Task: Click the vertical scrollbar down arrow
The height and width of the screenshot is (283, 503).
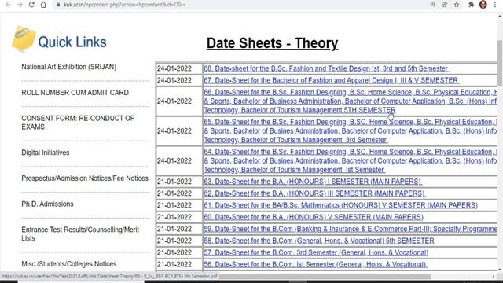Action: pyautogui.click(x=500, y=270)
